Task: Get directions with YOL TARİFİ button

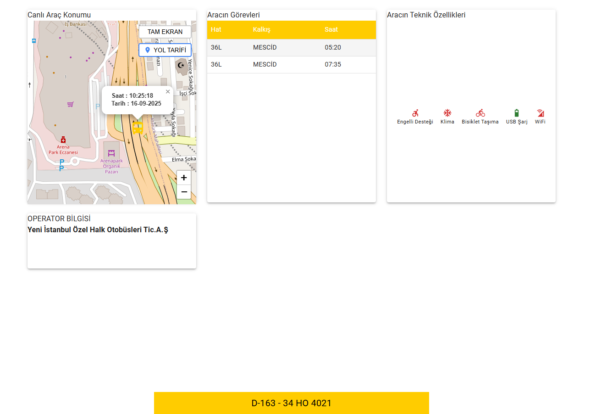Action: coord(165,50)
